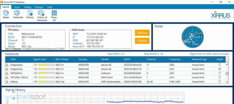Screen dimensions: 234x104
Task: Sort by Wi-Fi Mode column header
Action: pyautogui.click(x=67, y=59)
